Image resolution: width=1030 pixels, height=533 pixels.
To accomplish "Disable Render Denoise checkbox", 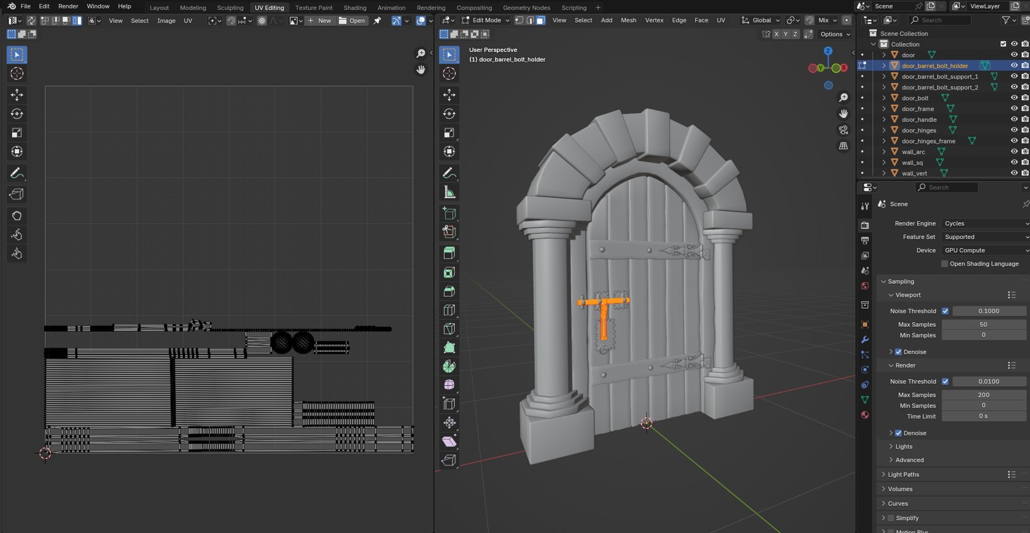I will pyautogui.click(x=899, y=433).
